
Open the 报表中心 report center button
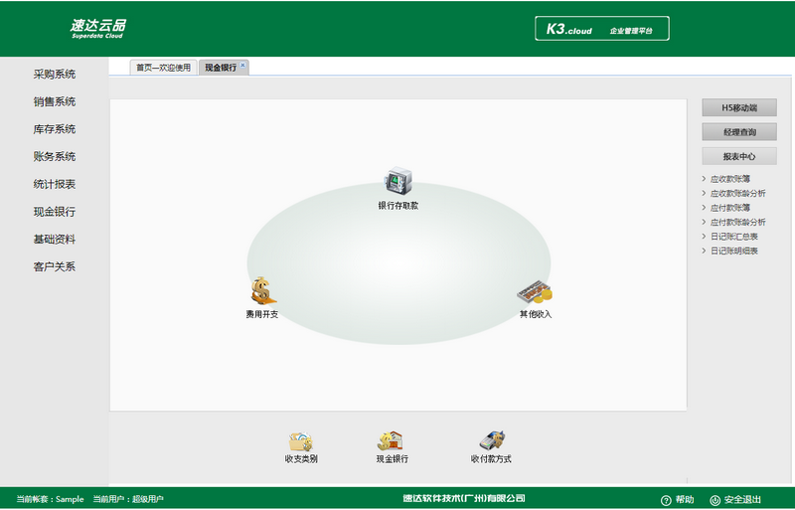(738, 156)
